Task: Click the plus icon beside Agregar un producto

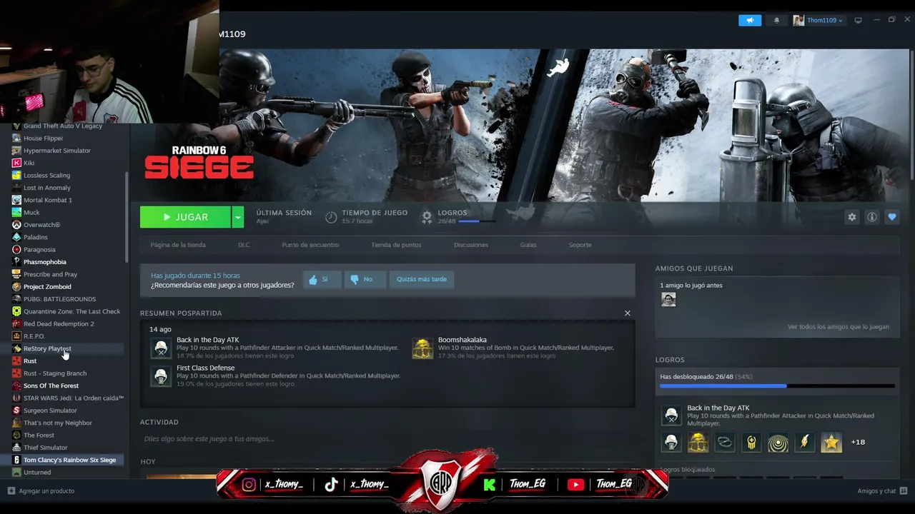Action: [11, 490]
